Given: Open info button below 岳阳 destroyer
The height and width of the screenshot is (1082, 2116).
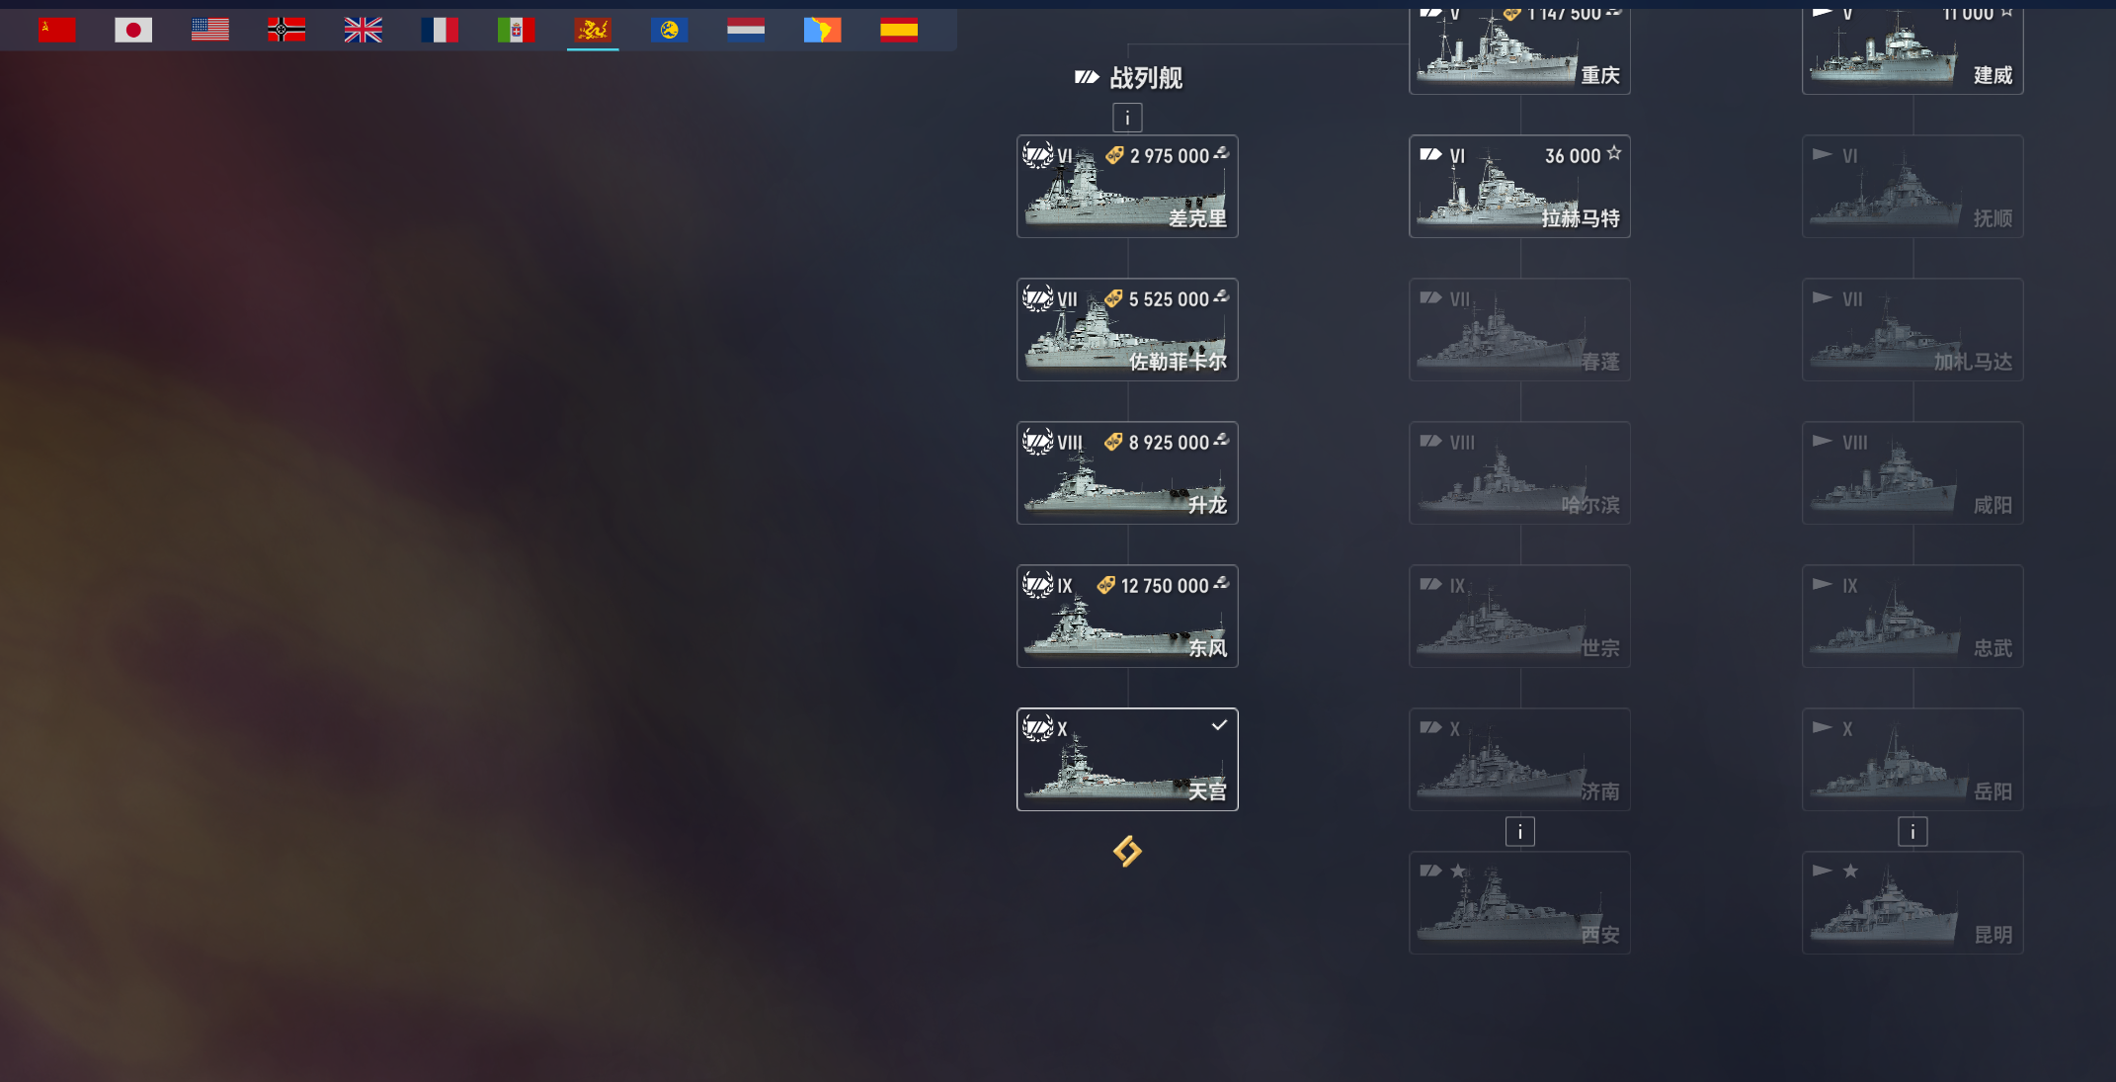Looking at the screenshot, I should click(1913, 832).
